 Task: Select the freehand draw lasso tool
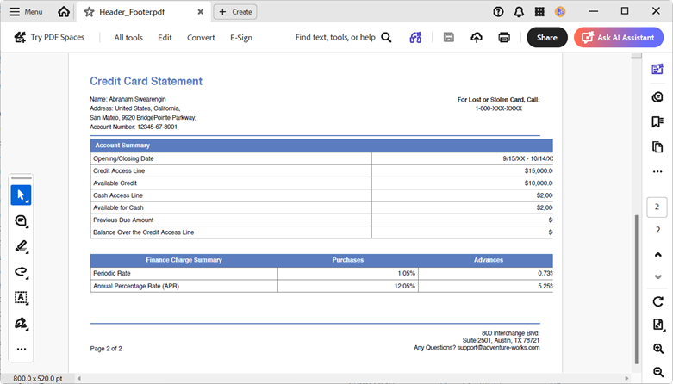[21, 272]
